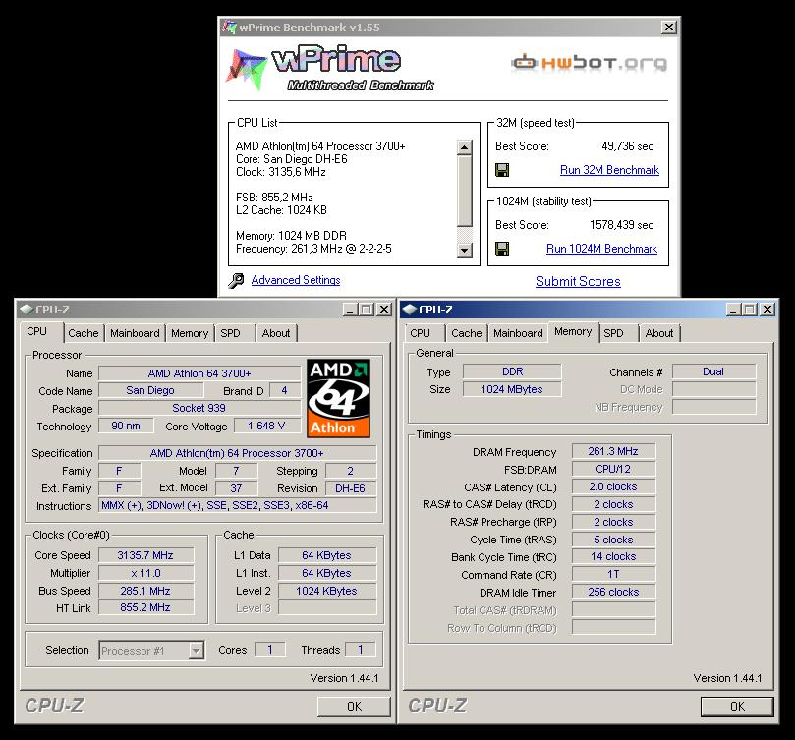Click the FSB:DRAM value CPU/12
795x740 pixels.
[x=613, y=469]
